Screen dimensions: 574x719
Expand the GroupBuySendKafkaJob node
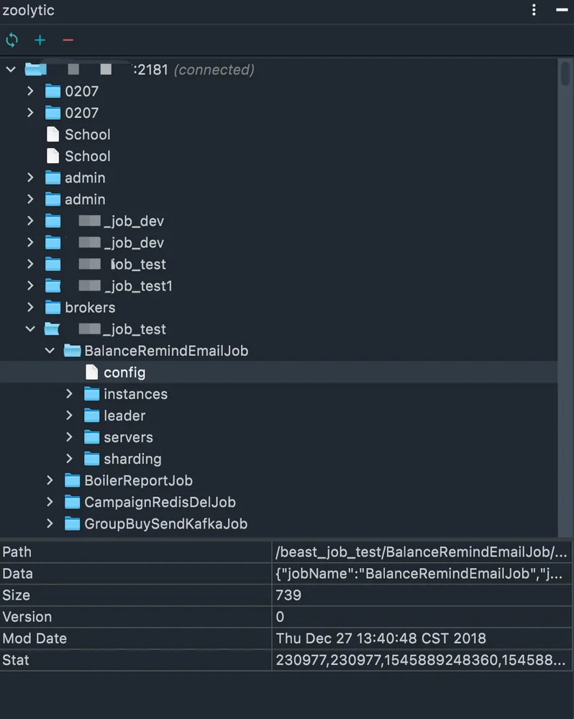50,523
